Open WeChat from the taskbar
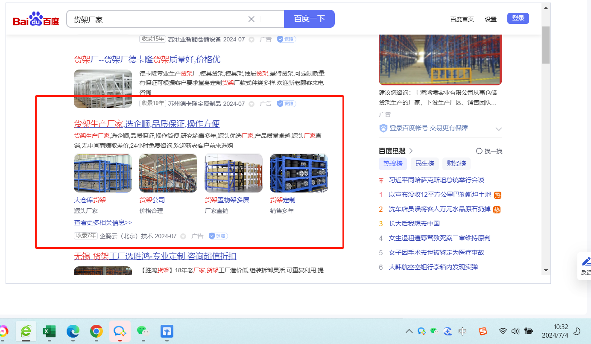591x344 pixels. [x=142, y=331]
